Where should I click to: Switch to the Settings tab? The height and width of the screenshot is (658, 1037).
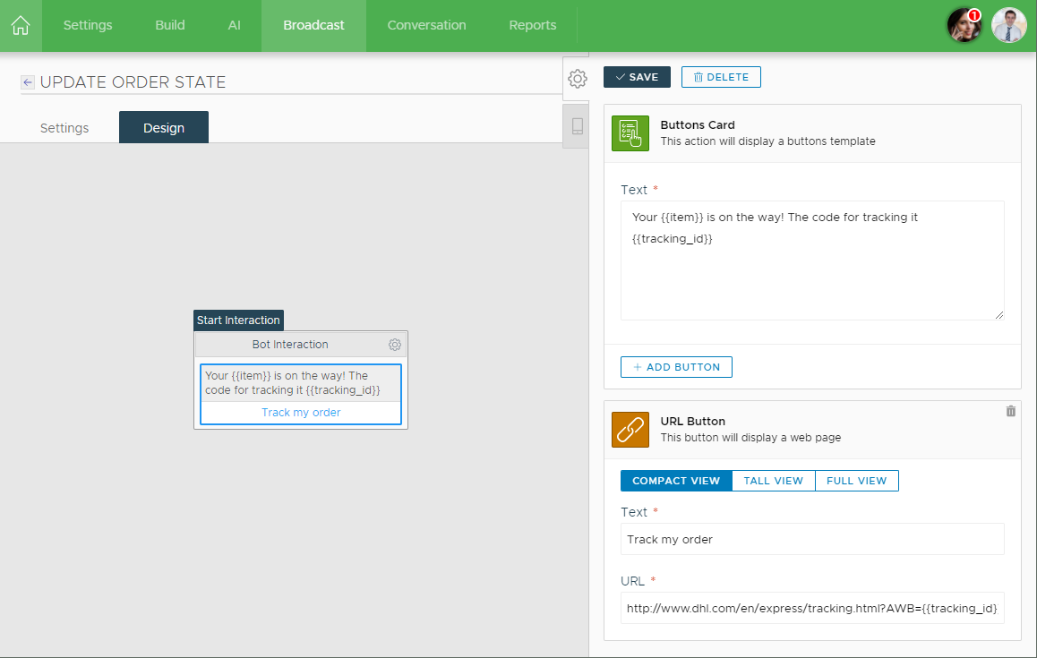point(64,128)
